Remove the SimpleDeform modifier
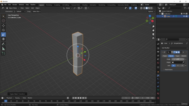 pos(183,52)
